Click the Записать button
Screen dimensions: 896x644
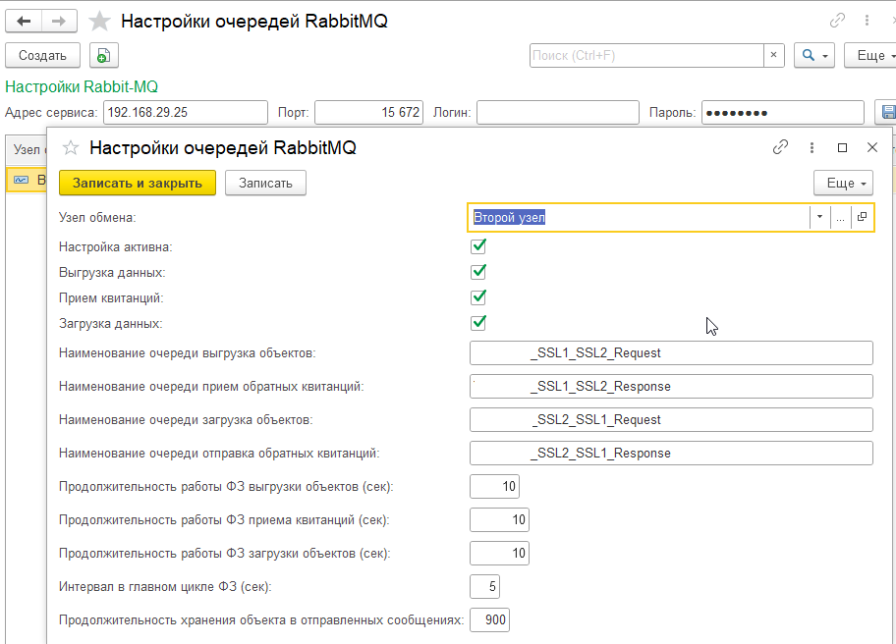click(265, 183)
